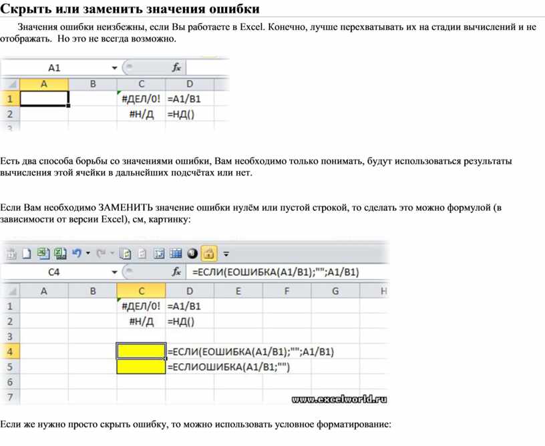
Task: Click the =A1/B1 cell in the lower spreadsheet
Action: click(x=190, y=306)
